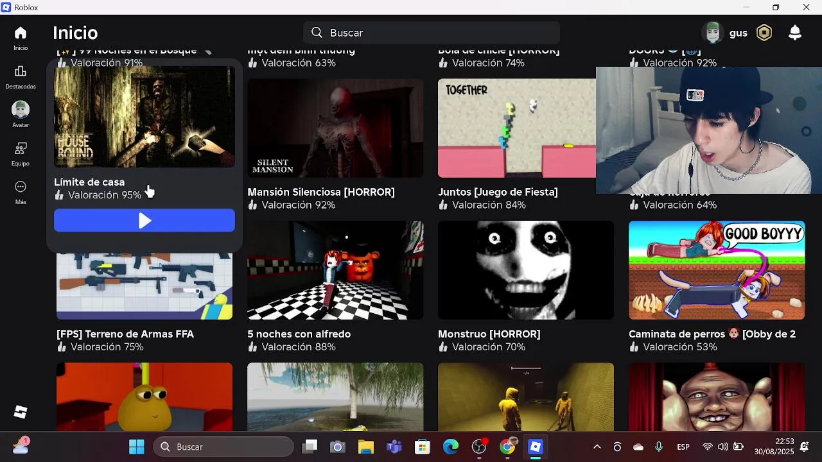
Task: Show hidden tray icons chevron
Action: click(x=597, y=447)
